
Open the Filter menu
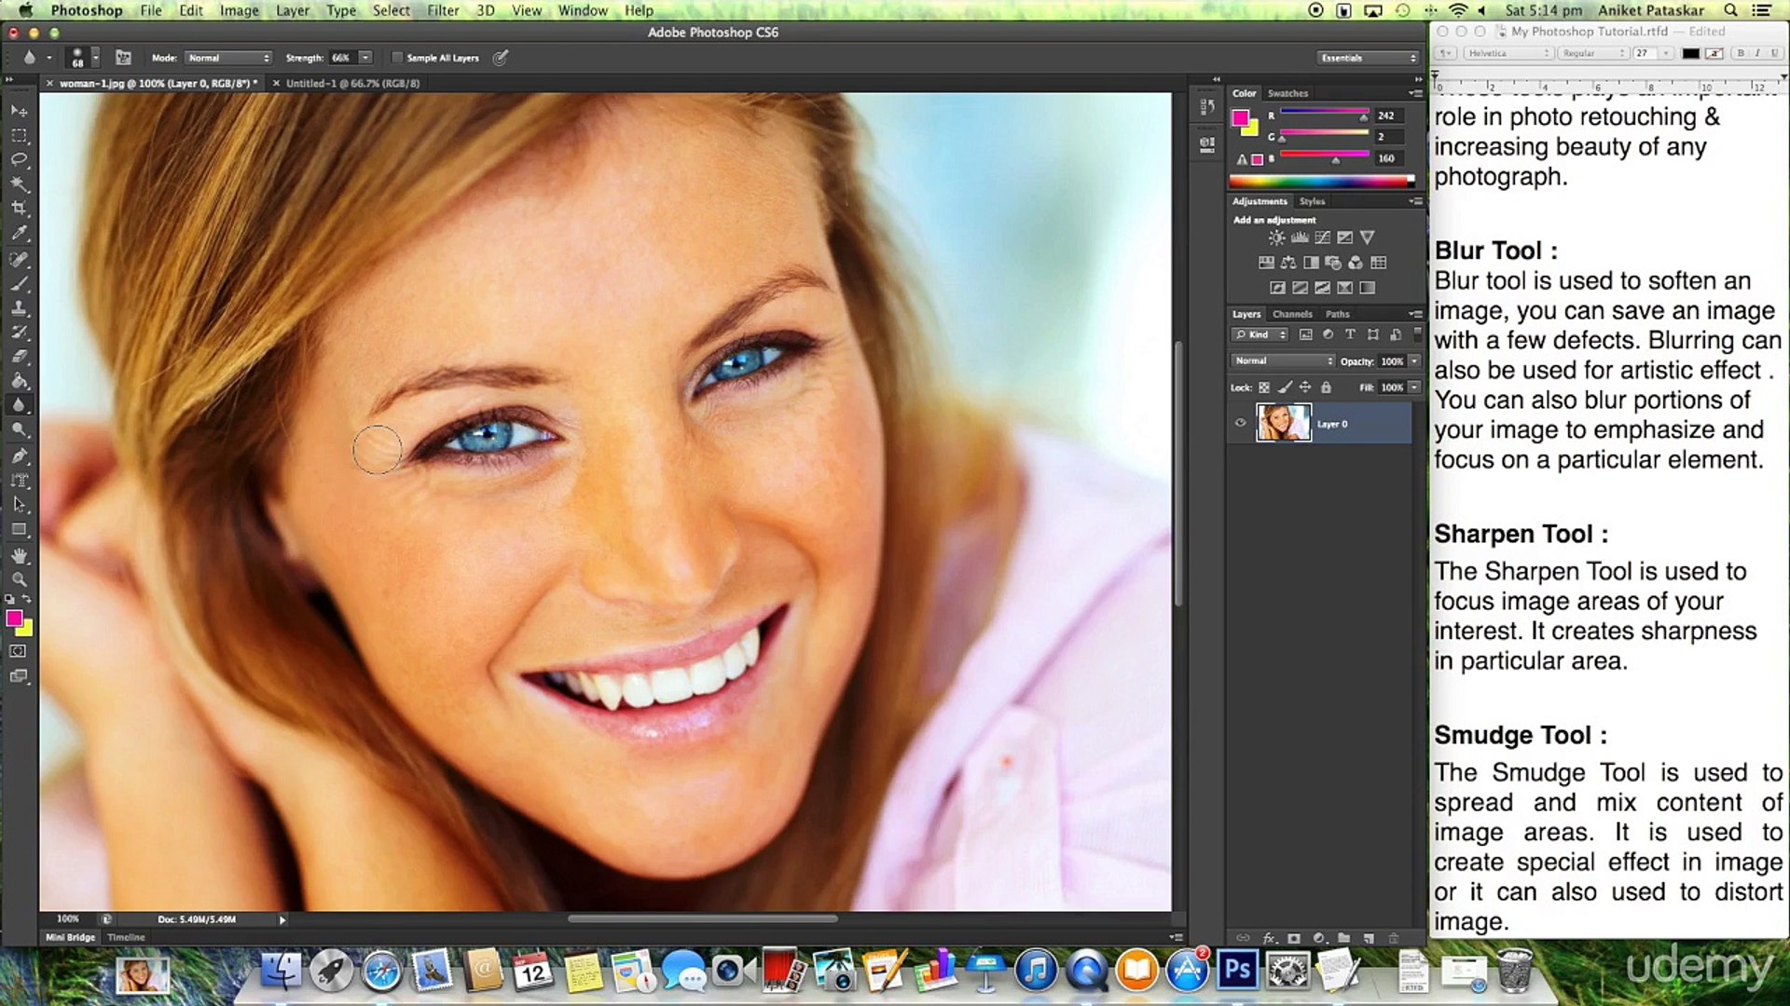point(443,10)
